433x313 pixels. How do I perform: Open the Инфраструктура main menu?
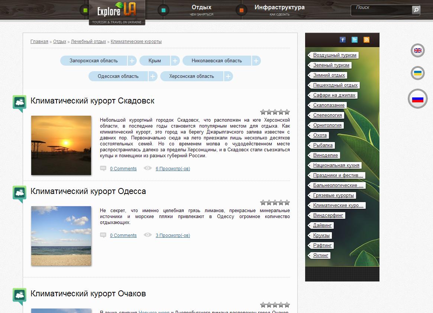pyautogui.click(x=279, y=10)
